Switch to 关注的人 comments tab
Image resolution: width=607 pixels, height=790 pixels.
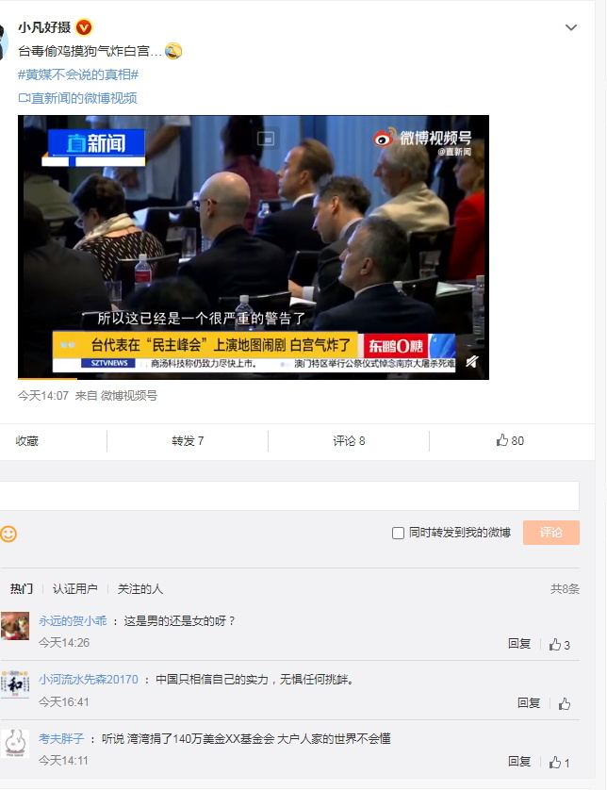coord(140,588)
